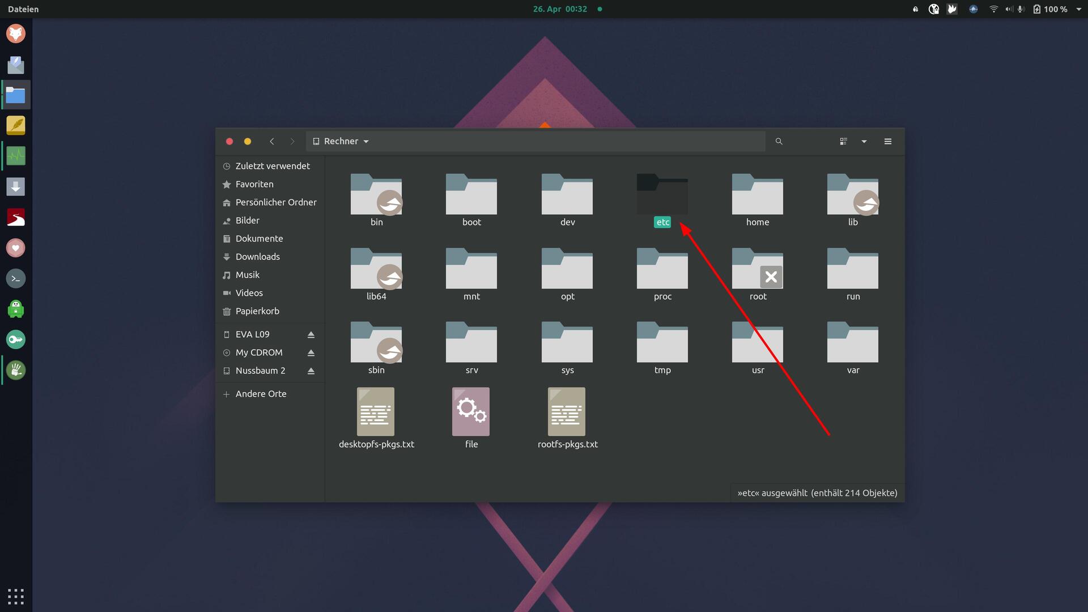Select the home folder
Screen dimensions: 1088x612
point(757,195)
